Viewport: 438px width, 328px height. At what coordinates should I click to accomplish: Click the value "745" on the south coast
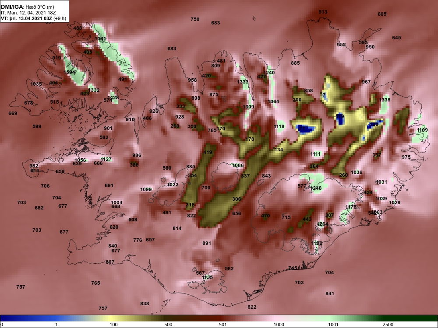coord(293,268)
